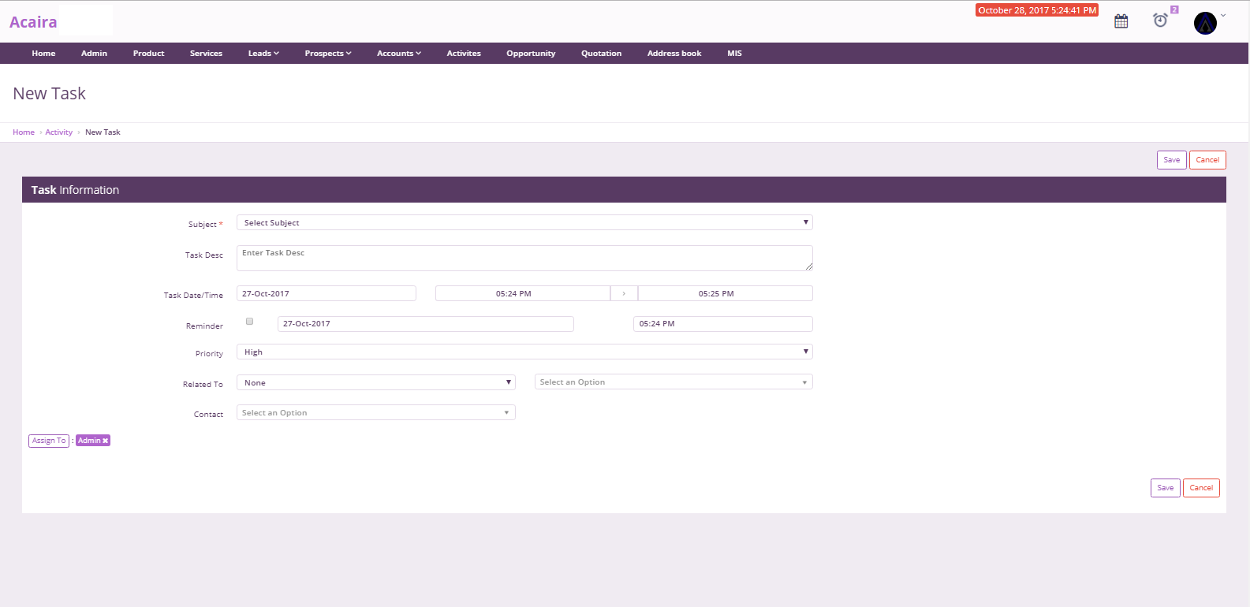Open the Accounts menu
1250x607 pixels.
click(x=398, y=54)
